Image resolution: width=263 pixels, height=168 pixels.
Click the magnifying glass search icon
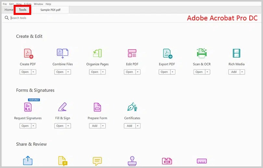click(x=6, y=18)
